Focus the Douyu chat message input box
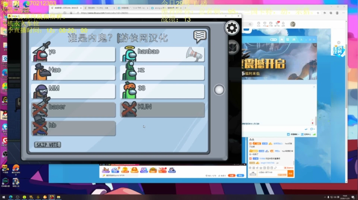The height and width of the screenshot is (200, 358). pyautogui.click(x=272, y=174)
